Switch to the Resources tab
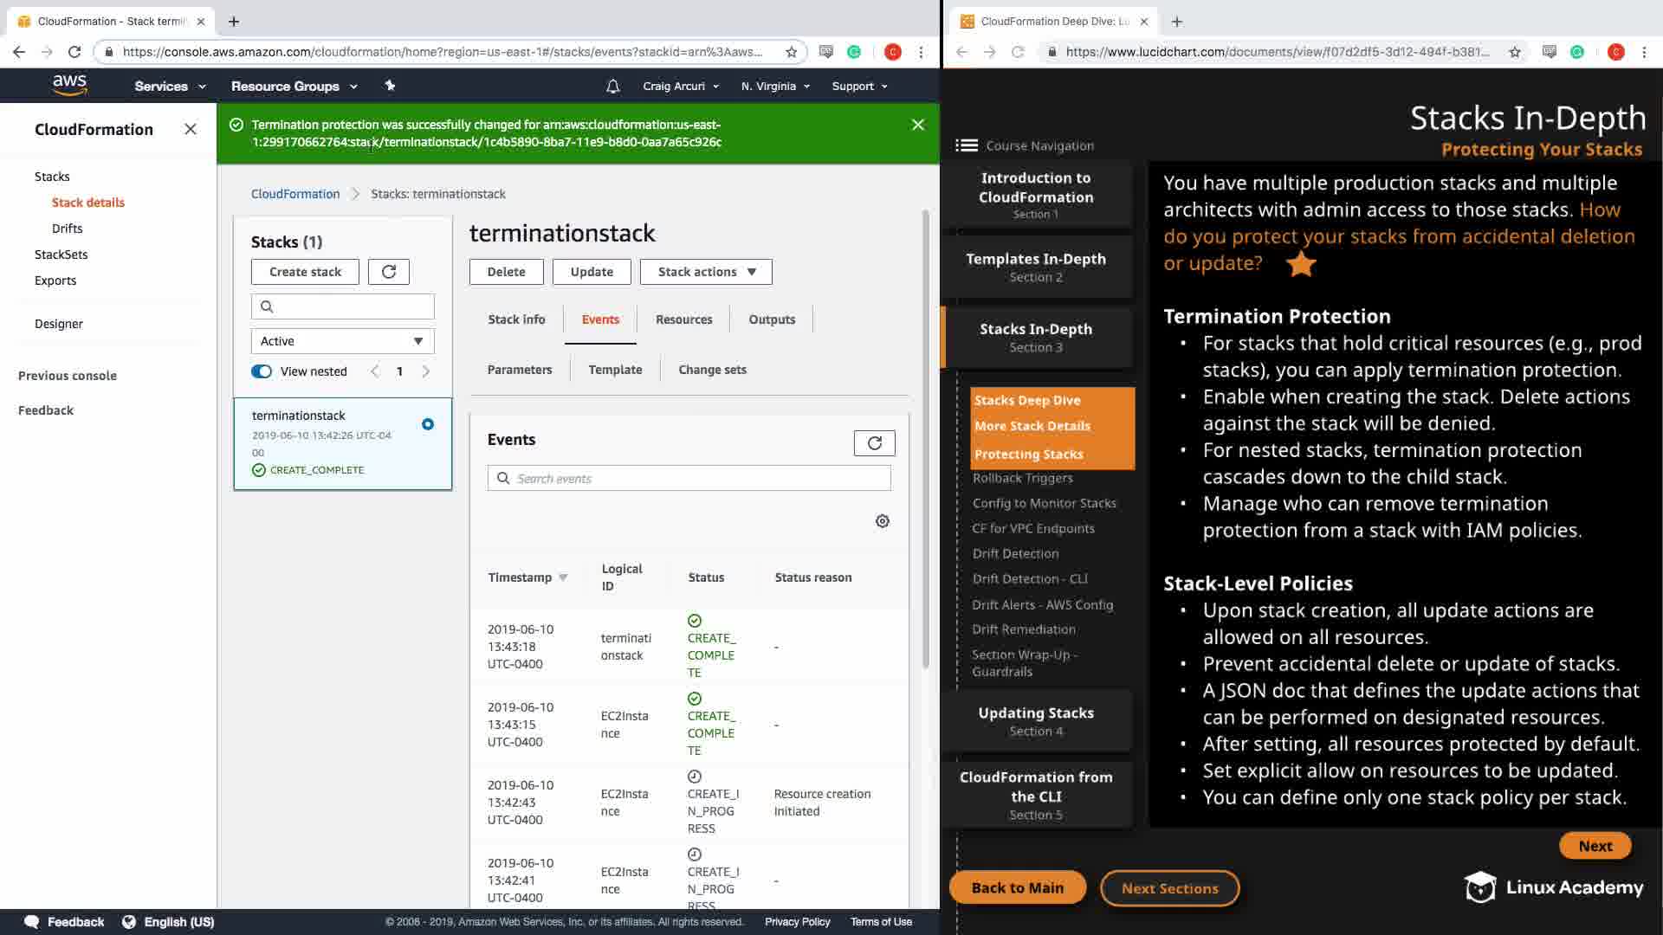 pos(683,319)
